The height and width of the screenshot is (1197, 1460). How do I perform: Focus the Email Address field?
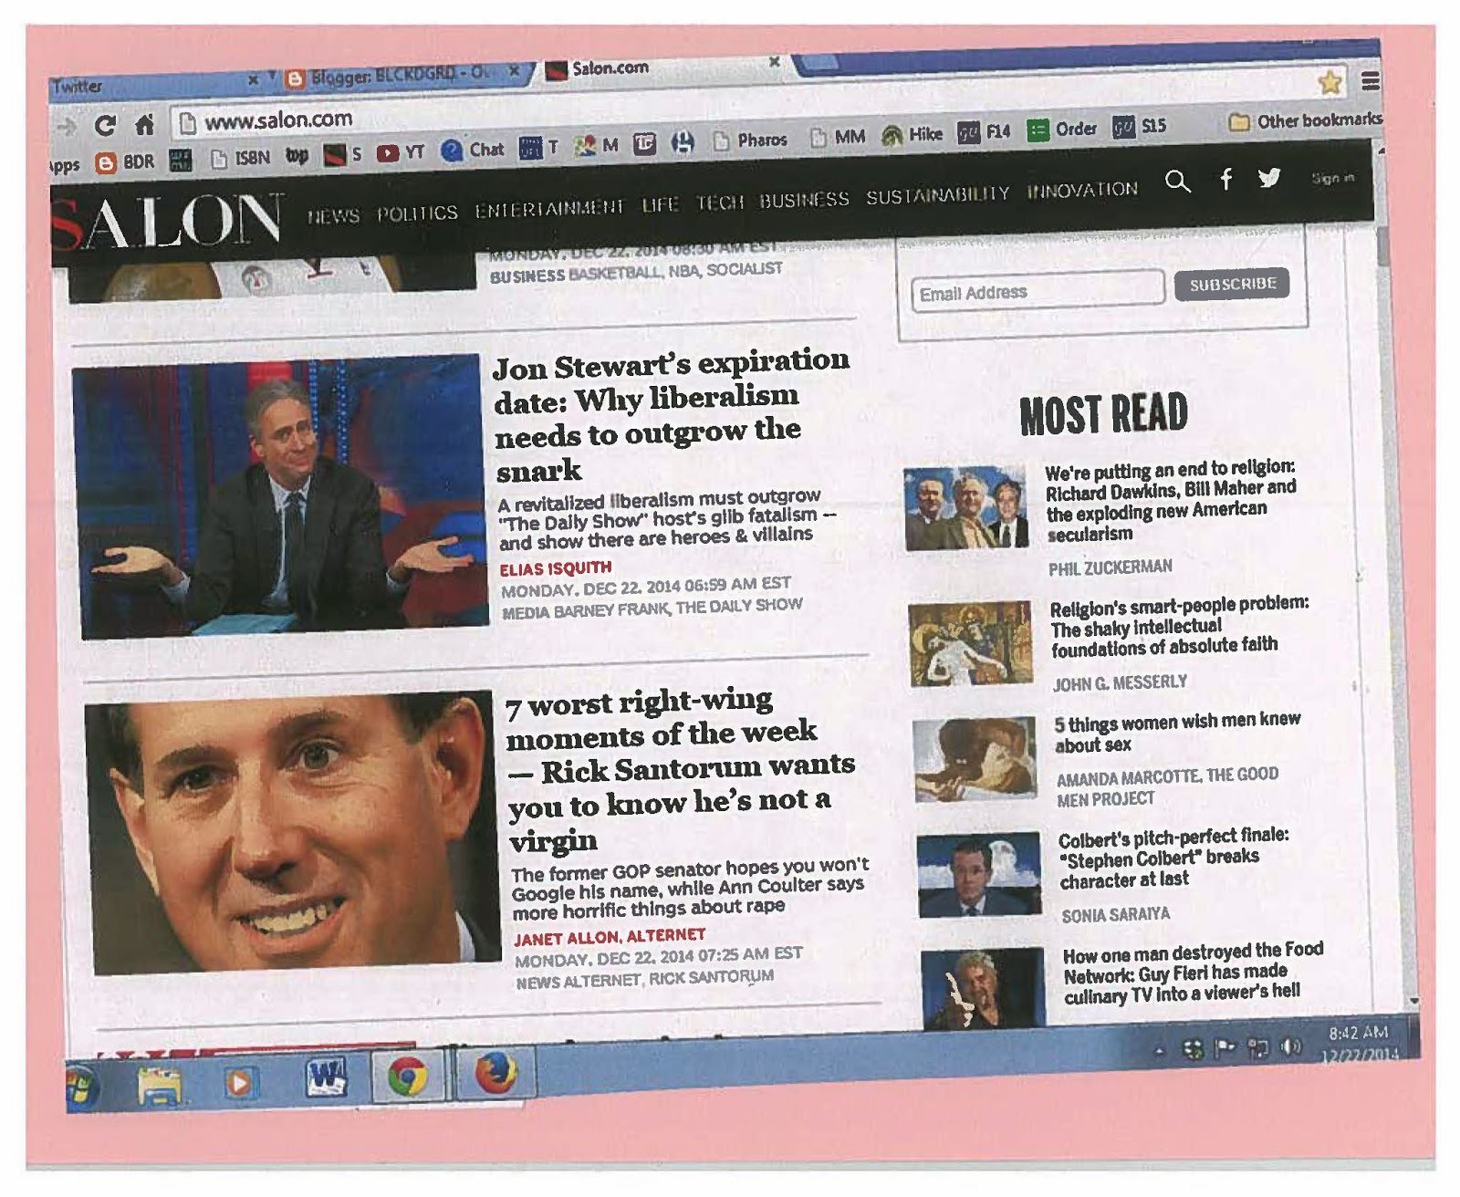pos(1038,292)
